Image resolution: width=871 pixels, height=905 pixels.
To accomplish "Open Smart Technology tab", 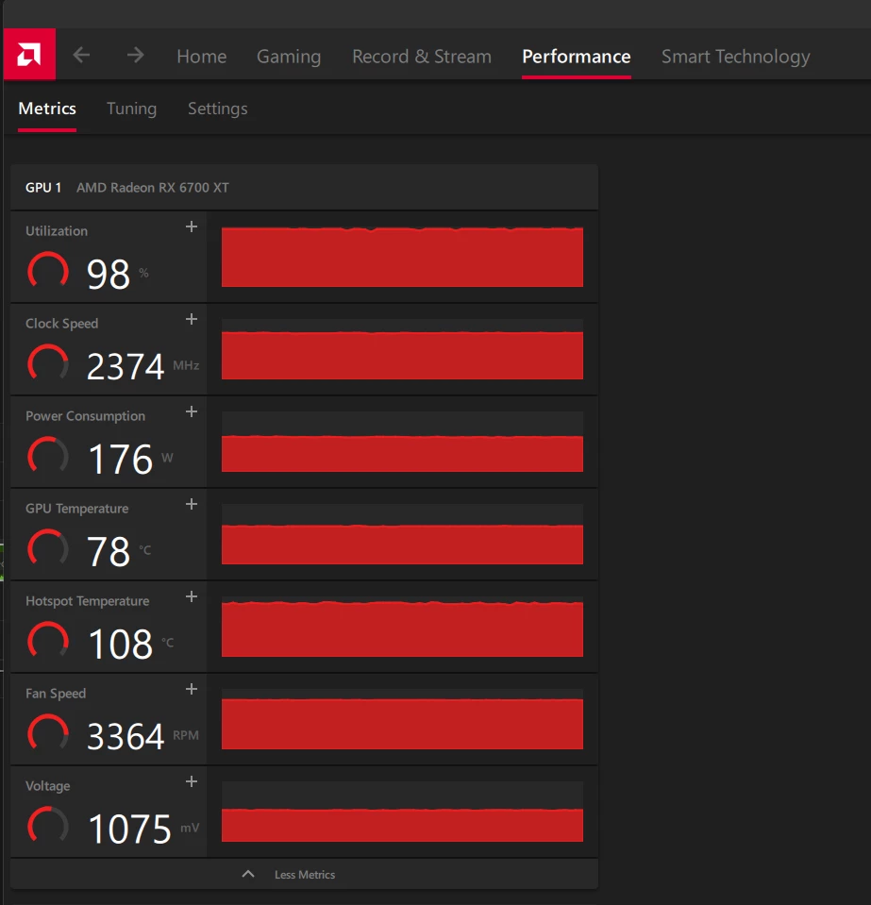I will (x=735, y=57).
